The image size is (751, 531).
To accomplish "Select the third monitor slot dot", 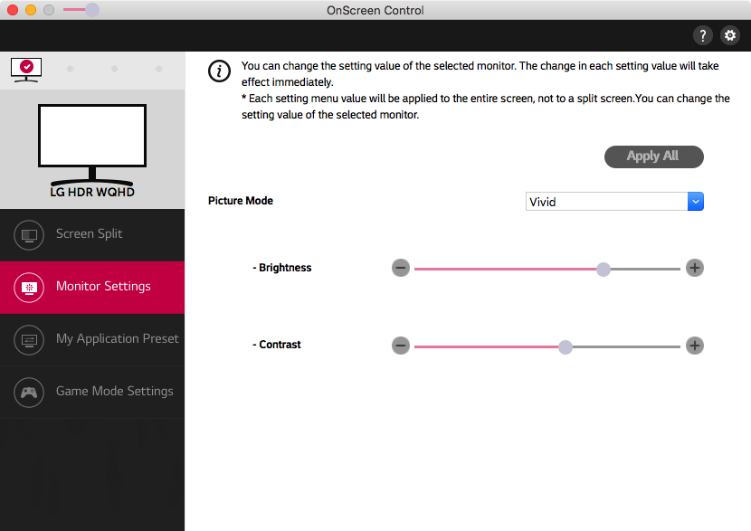I will 115,69.
